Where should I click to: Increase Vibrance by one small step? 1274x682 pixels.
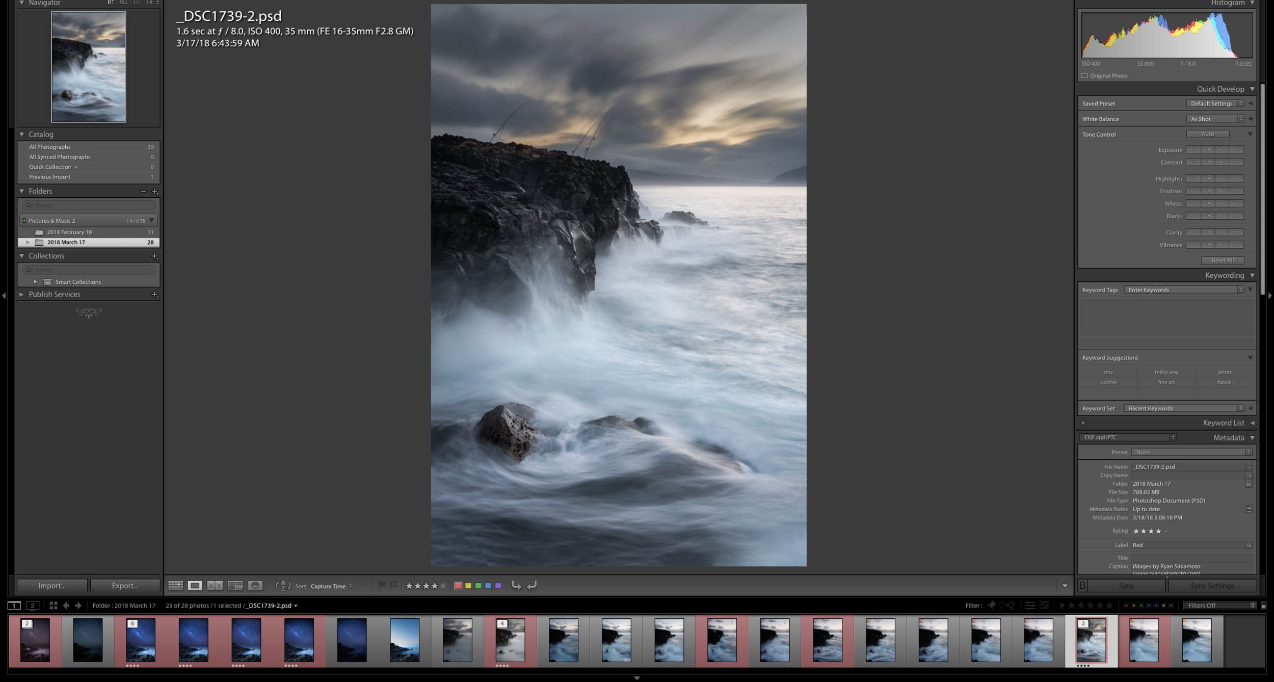pyautogui.click(x=1222, y=245)
